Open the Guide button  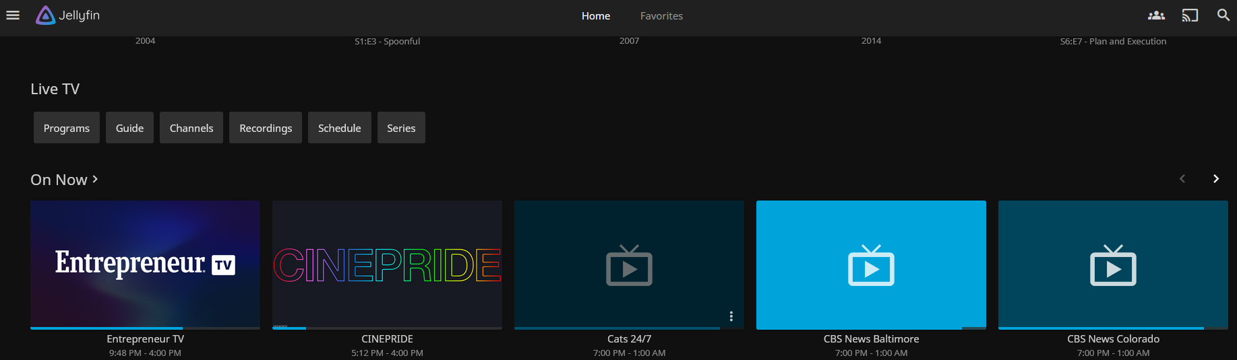point(129,128)
